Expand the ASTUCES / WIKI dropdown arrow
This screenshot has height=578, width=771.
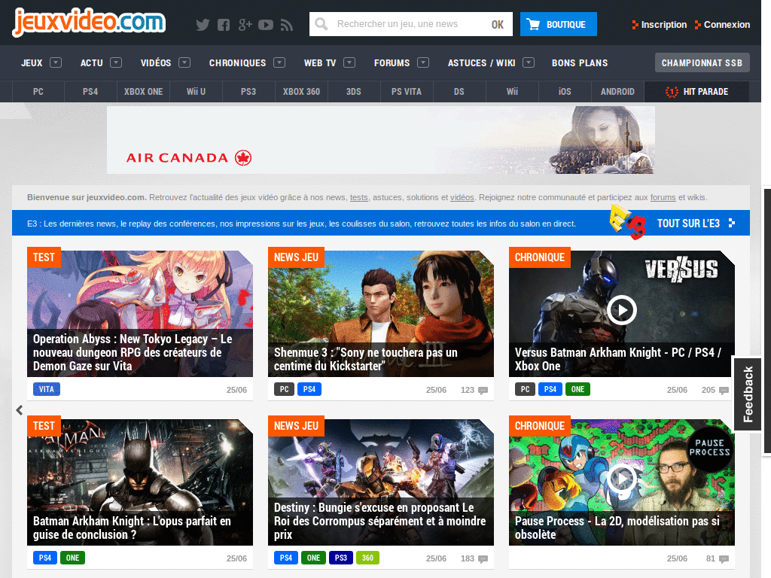(529, 62)
